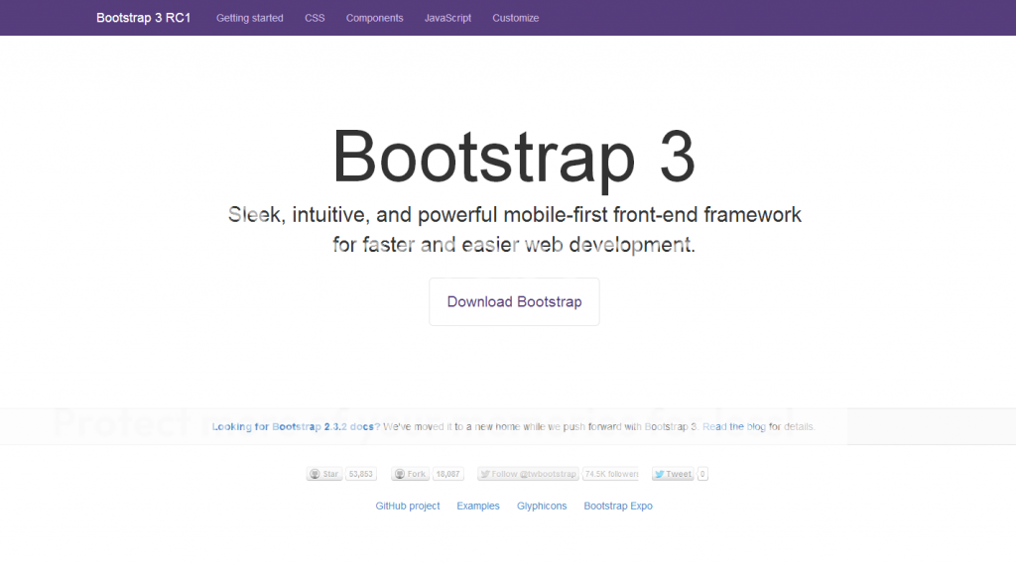Open the CSS navbar item

(315, 18)
